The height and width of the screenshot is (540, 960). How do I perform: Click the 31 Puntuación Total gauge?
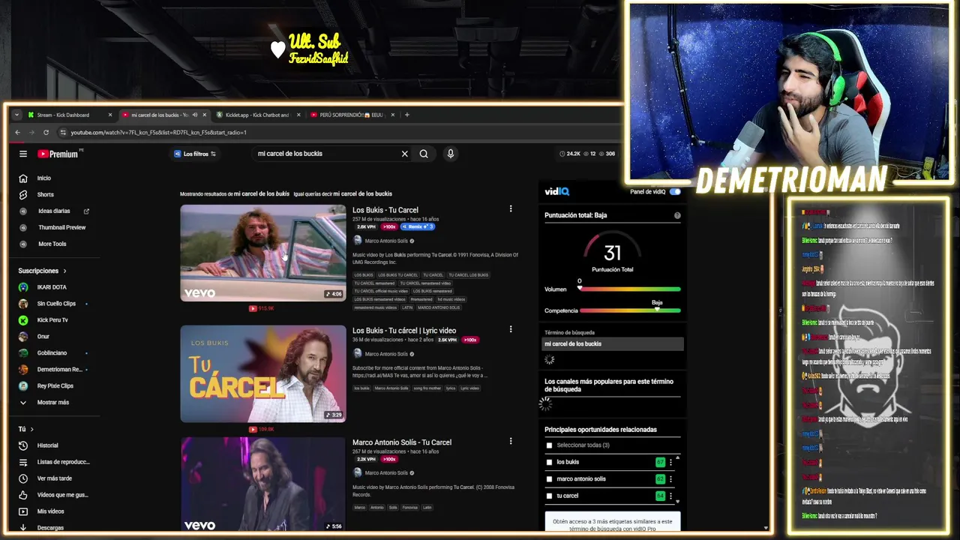click(612, 253)
